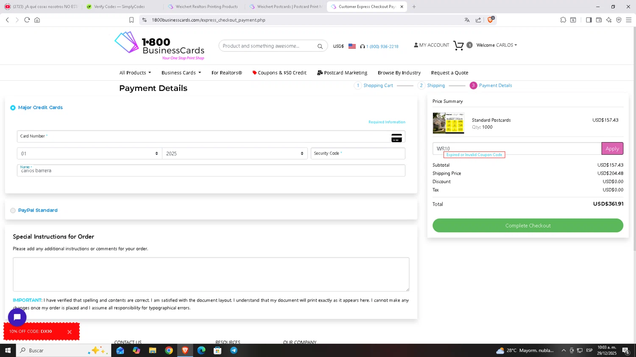
Task: Open Microsoft Edge from the taskbar
Action: pos(201,350)
